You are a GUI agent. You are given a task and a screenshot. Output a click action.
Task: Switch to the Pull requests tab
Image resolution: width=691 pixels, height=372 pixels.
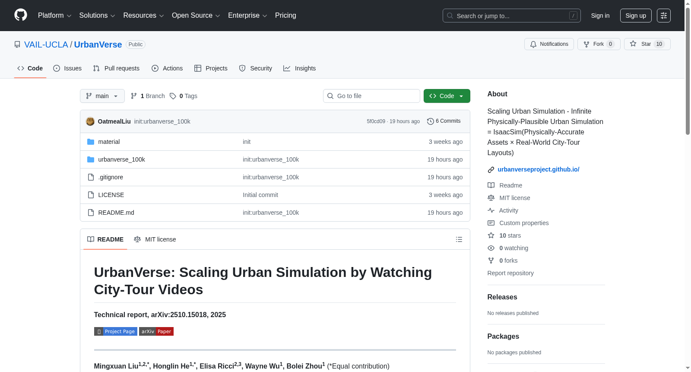pos(116,68)
